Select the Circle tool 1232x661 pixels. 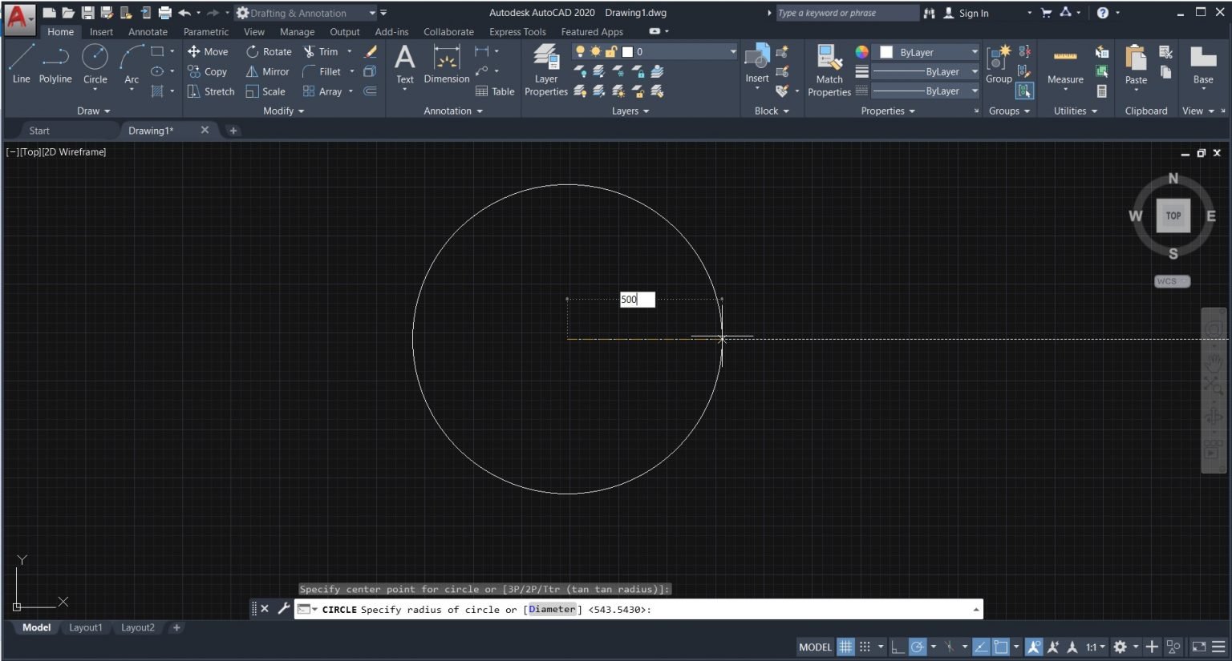coord(95,64)
